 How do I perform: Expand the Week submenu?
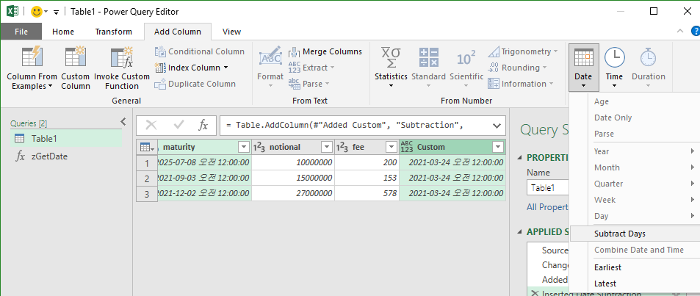click(635, 200)
